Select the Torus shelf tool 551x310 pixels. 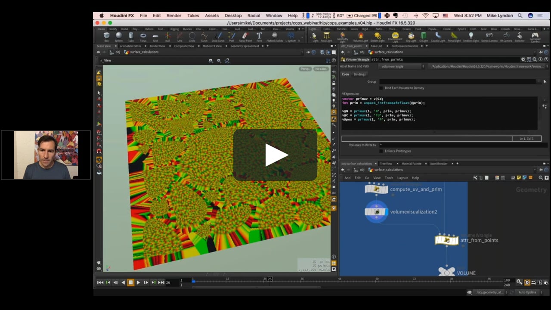point(143,37)
